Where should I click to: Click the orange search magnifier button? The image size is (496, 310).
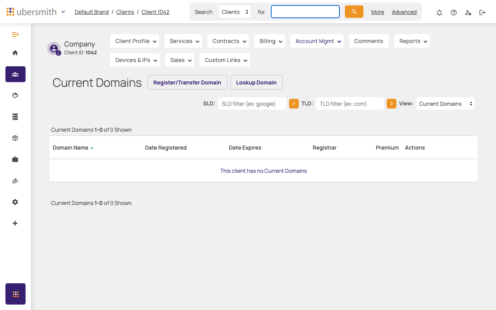coord(354,12)
